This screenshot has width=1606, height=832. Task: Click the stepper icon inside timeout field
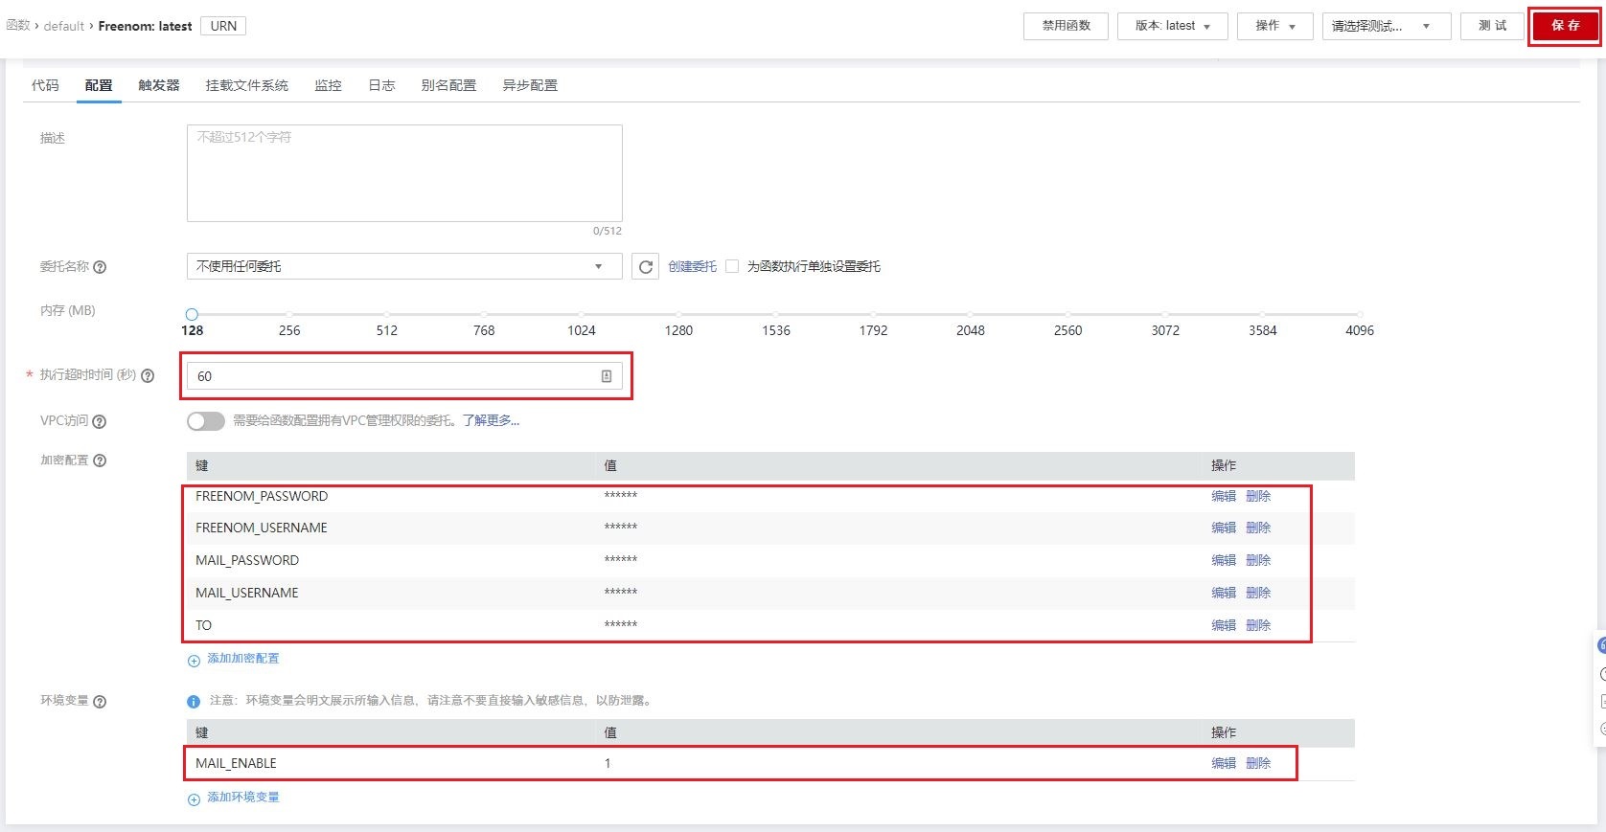point(607,376)
